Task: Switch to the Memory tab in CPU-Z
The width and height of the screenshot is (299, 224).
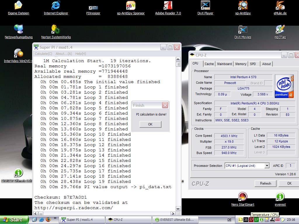Action: pyautogui.click(x=241, y=64)
